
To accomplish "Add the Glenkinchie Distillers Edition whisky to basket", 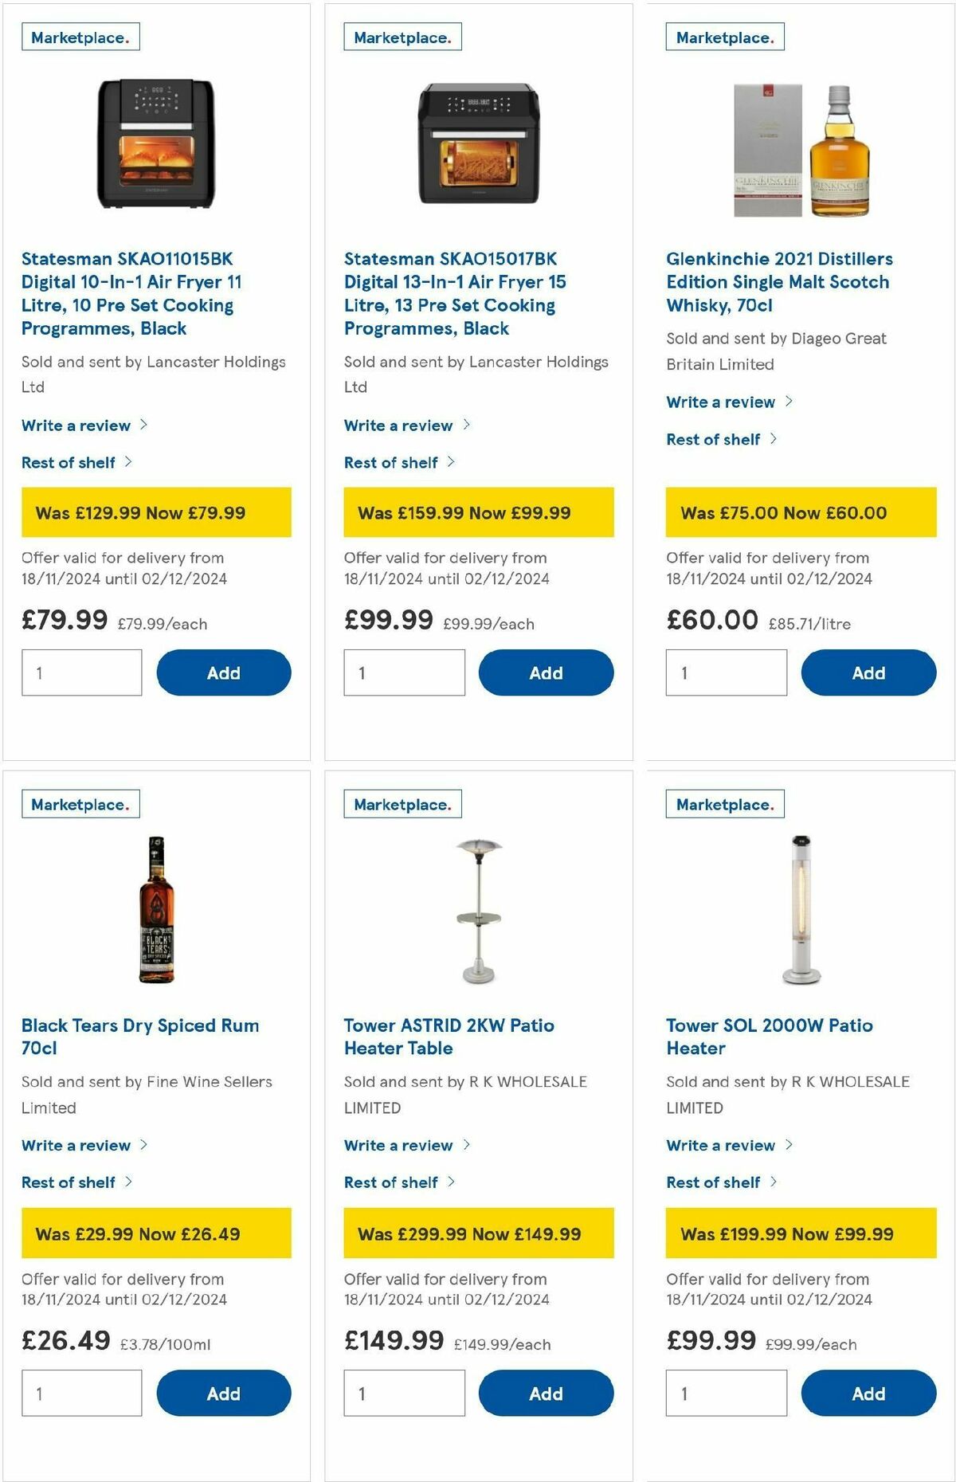I will (869, 672).
